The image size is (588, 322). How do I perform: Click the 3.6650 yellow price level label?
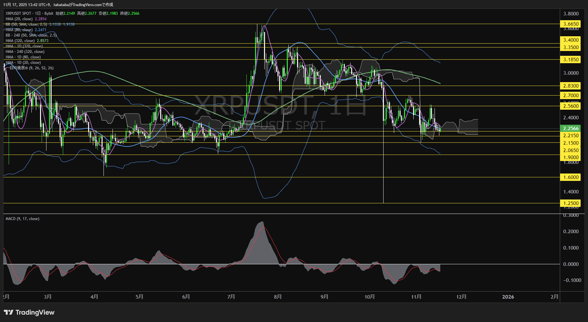pos(570,24)
